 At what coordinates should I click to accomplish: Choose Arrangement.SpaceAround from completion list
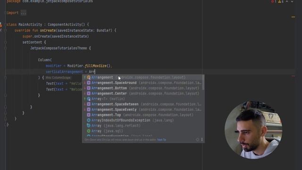coord(143,83)
